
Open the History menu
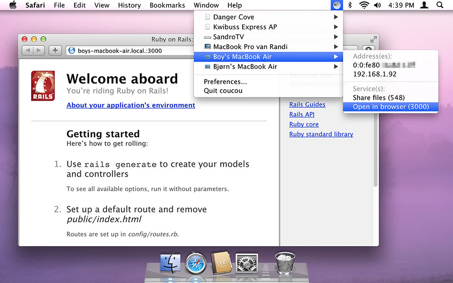129,5
